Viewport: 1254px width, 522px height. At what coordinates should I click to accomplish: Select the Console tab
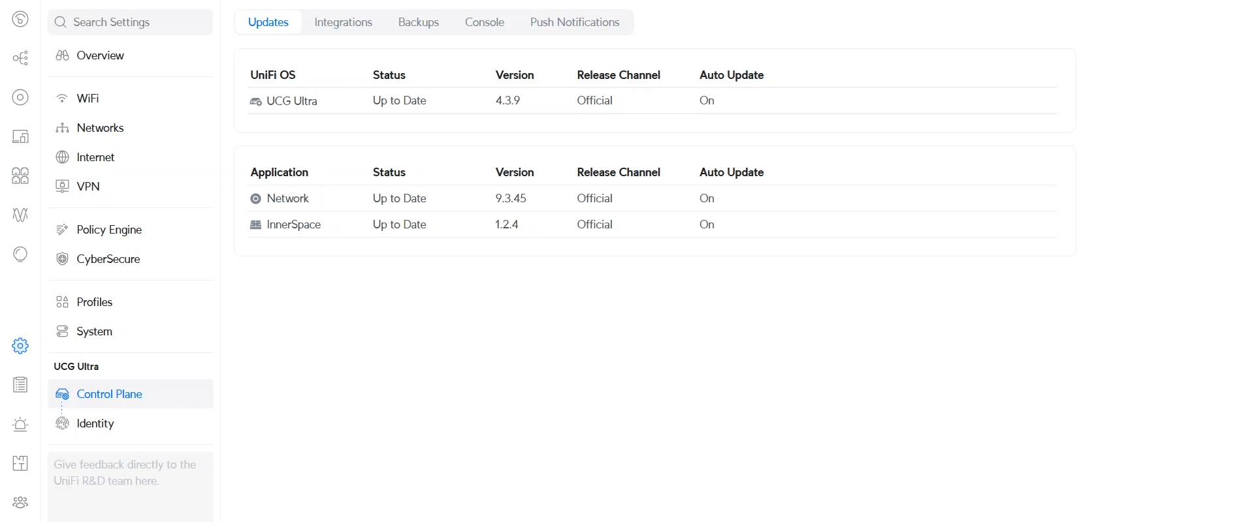click(484, 22)
